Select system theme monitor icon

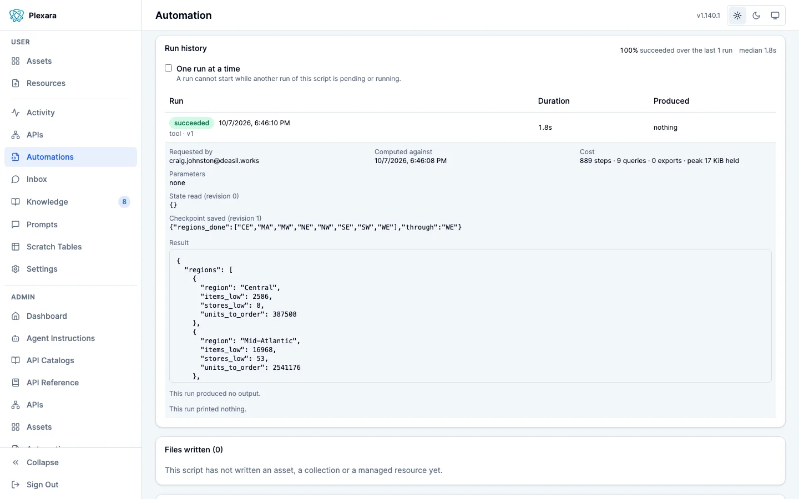click(775, 16)
